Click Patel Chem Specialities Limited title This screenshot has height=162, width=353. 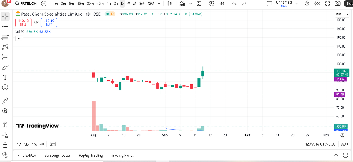pos(52,14)
